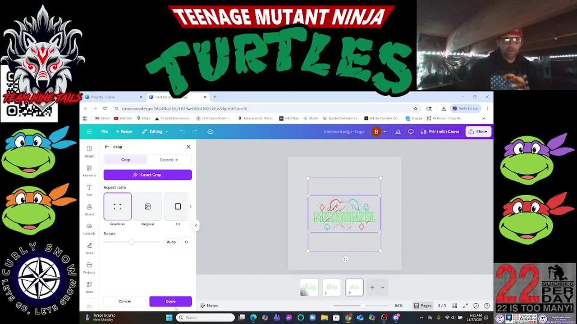Click the redo arrow
This screenshot has height=324, width=577.
click(x=195, y=131)
